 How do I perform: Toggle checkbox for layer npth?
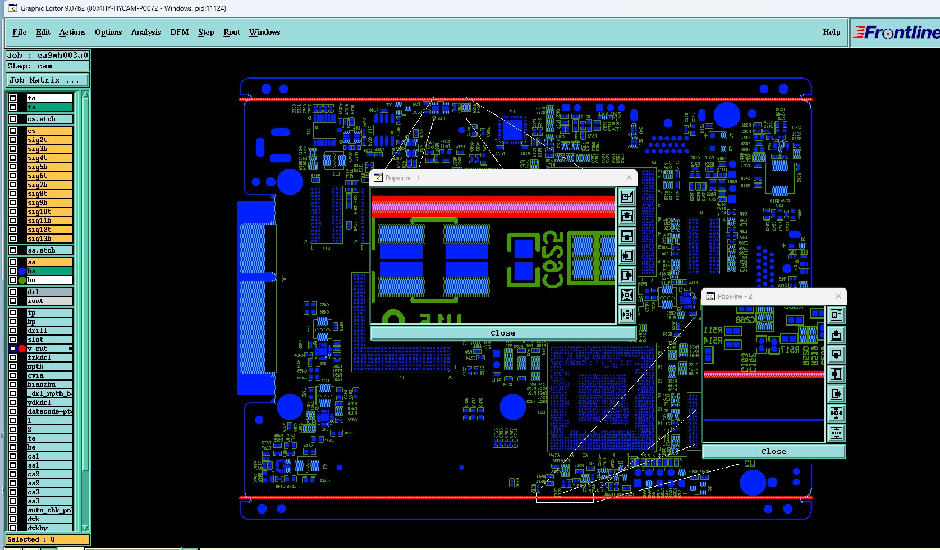[13, 366]
